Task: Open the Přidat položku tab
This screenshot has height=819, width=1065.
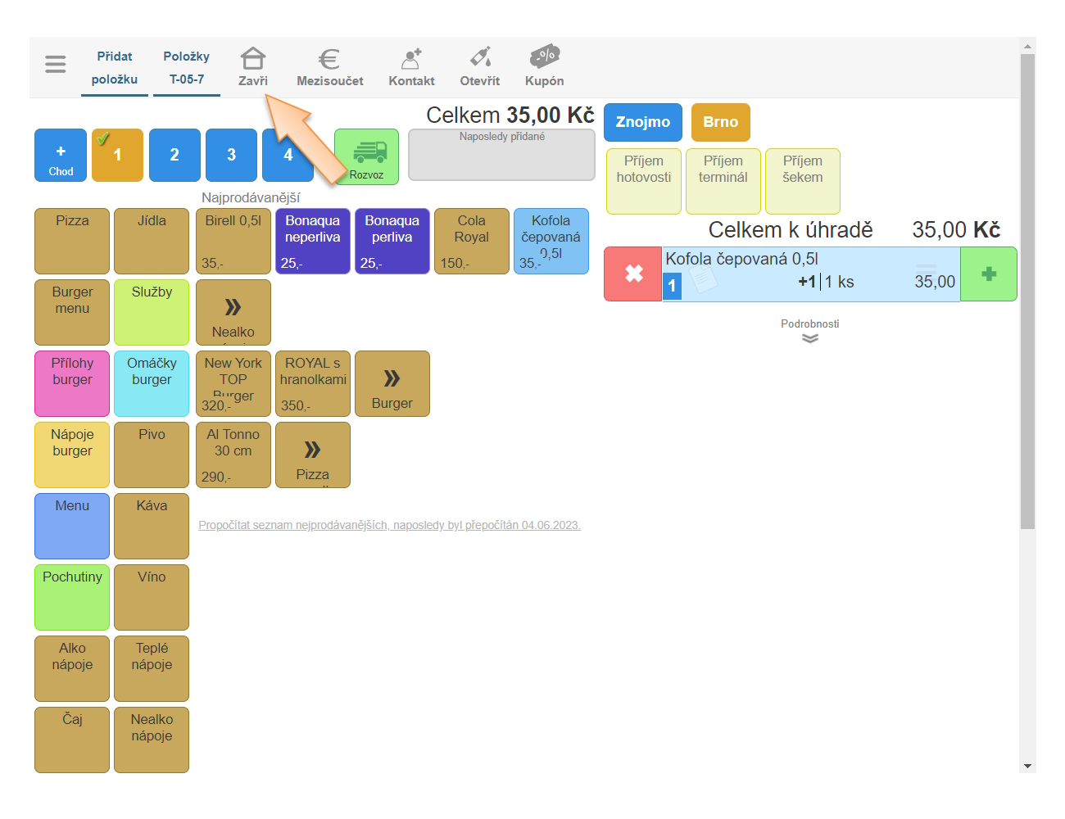Action: (115, 68)
